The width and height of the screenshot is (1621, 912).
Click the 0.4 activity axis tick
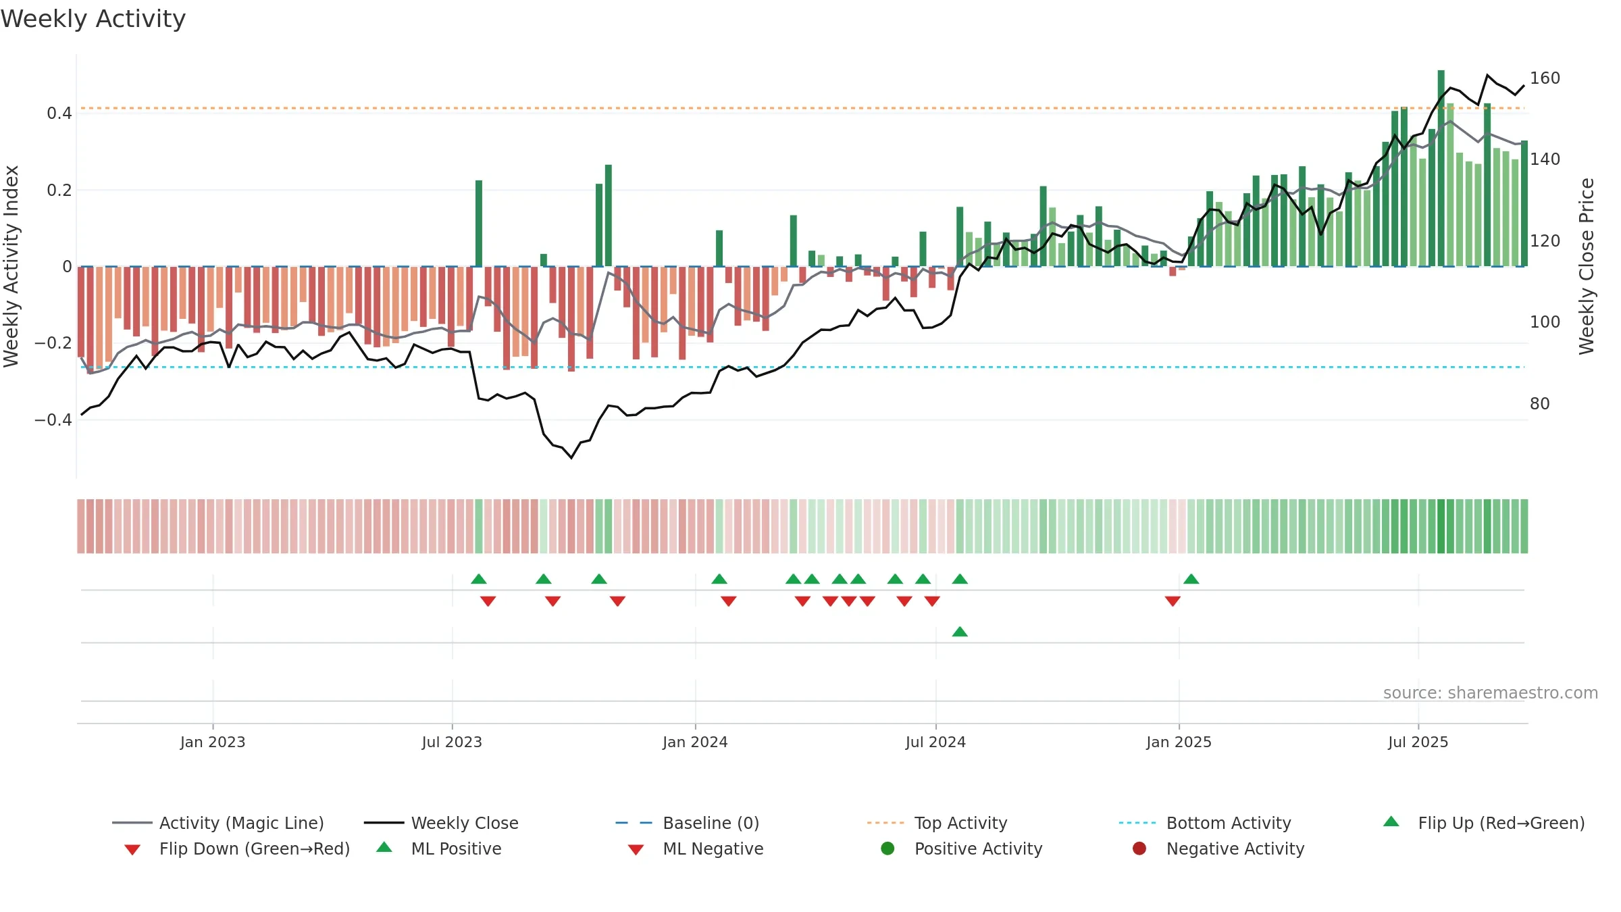[x=59, y=113]
